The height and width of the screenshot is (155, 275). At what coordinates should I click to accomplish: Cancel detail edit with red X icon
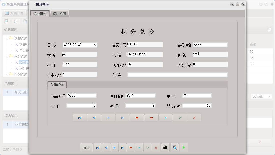194,117
